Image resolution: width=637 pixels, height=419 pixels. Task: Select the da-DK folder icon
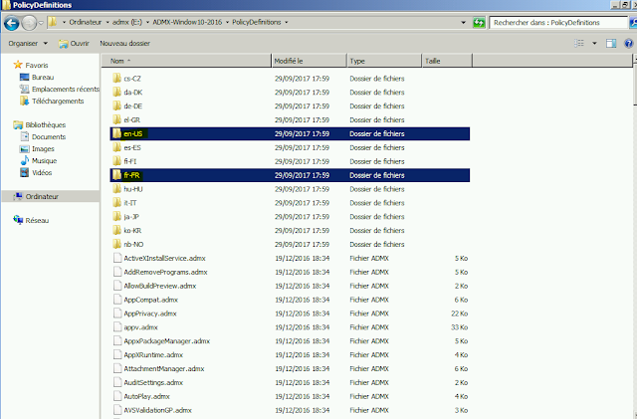pyautogui.click(x=117, y=92)
